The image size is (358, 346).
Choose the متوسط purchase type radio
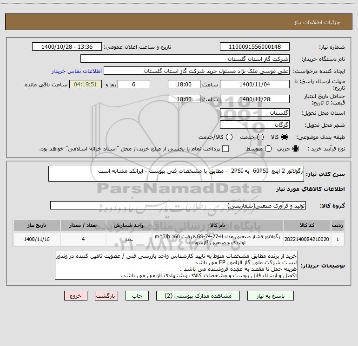pyautogui.click(x=268, y=149)
